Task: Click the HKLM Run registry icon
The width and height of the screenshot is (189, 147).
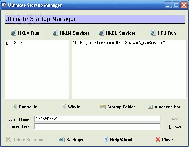Action: [14, 33]
